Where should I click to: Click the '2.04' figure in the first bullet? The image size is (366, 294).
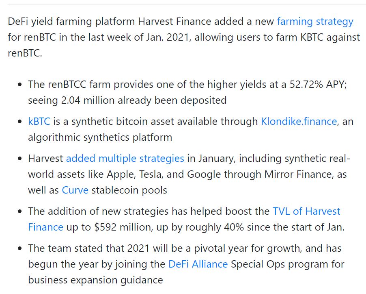71,100
